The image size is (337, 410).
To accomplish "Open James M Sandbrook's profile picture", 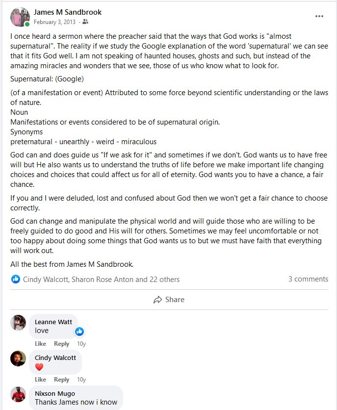I will tap(20, 17).
